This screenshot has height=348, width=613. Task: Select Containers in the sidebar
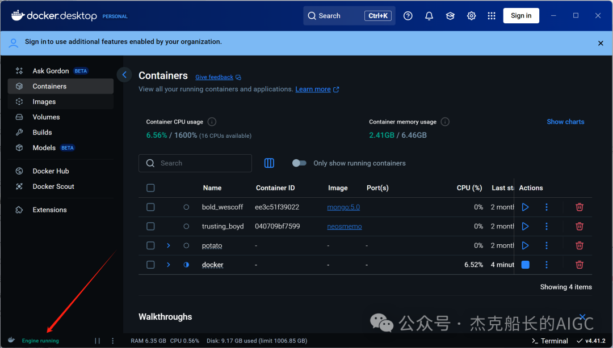click(61, 86)
